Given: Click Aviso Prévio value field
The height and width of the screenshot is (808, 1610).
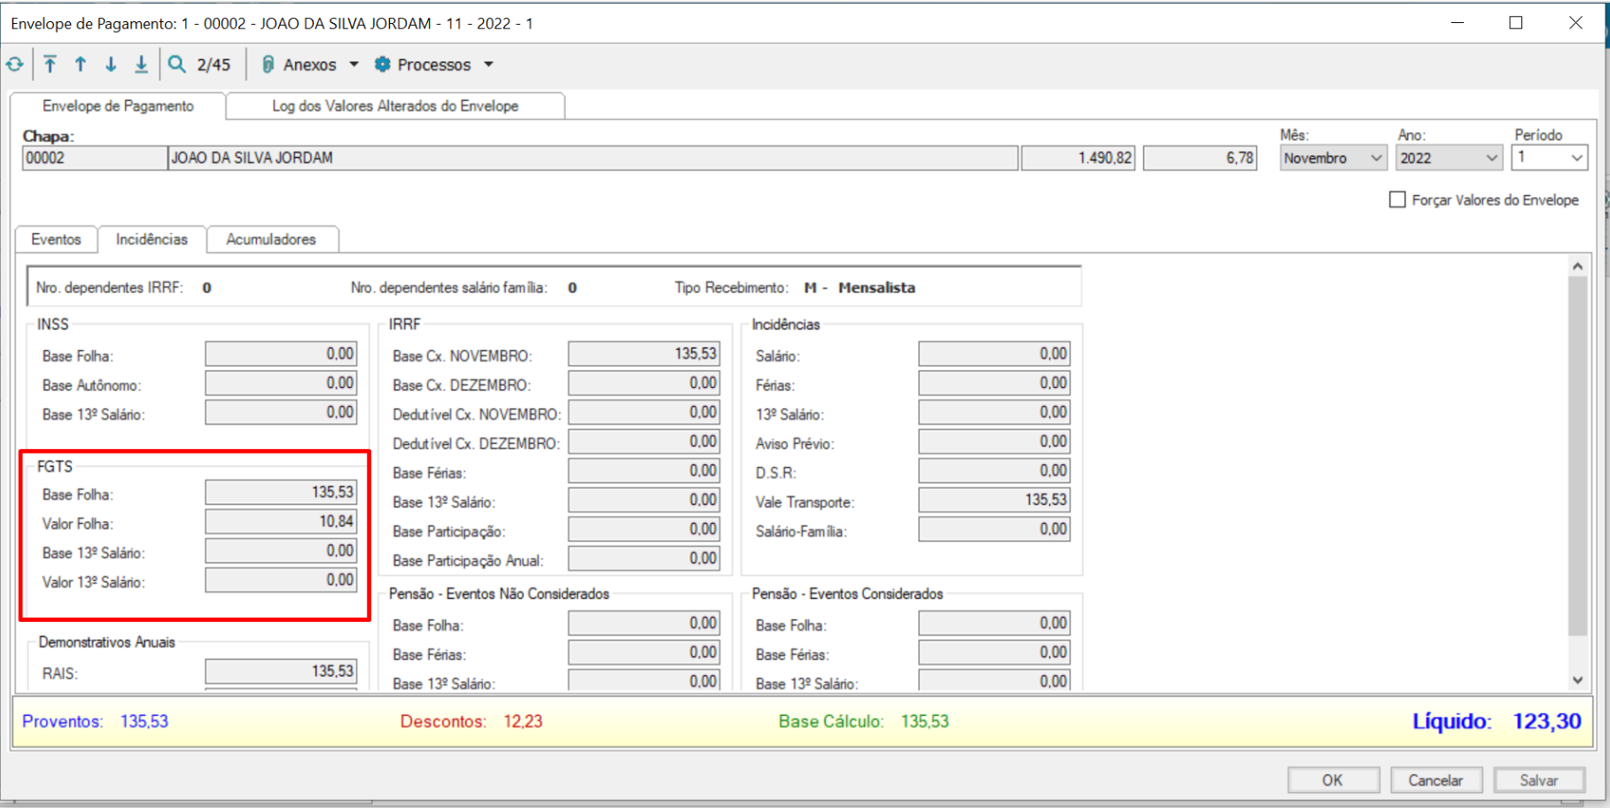Looking at the screenshot, I should click(x=994, y=442).
